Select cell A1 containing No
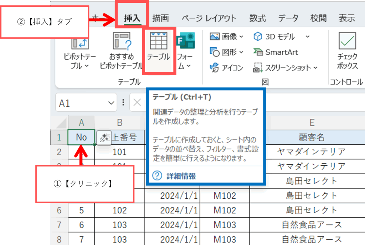The width and height of the screenshot is (365, 245). click(81, 137)
